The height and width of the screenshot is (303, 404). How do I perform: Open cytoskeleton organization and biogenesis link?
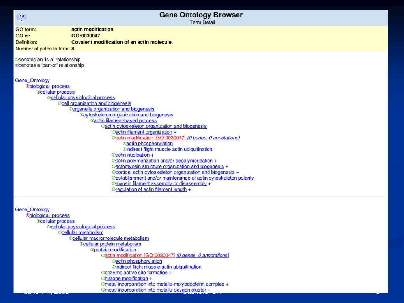tap(128, 115)
